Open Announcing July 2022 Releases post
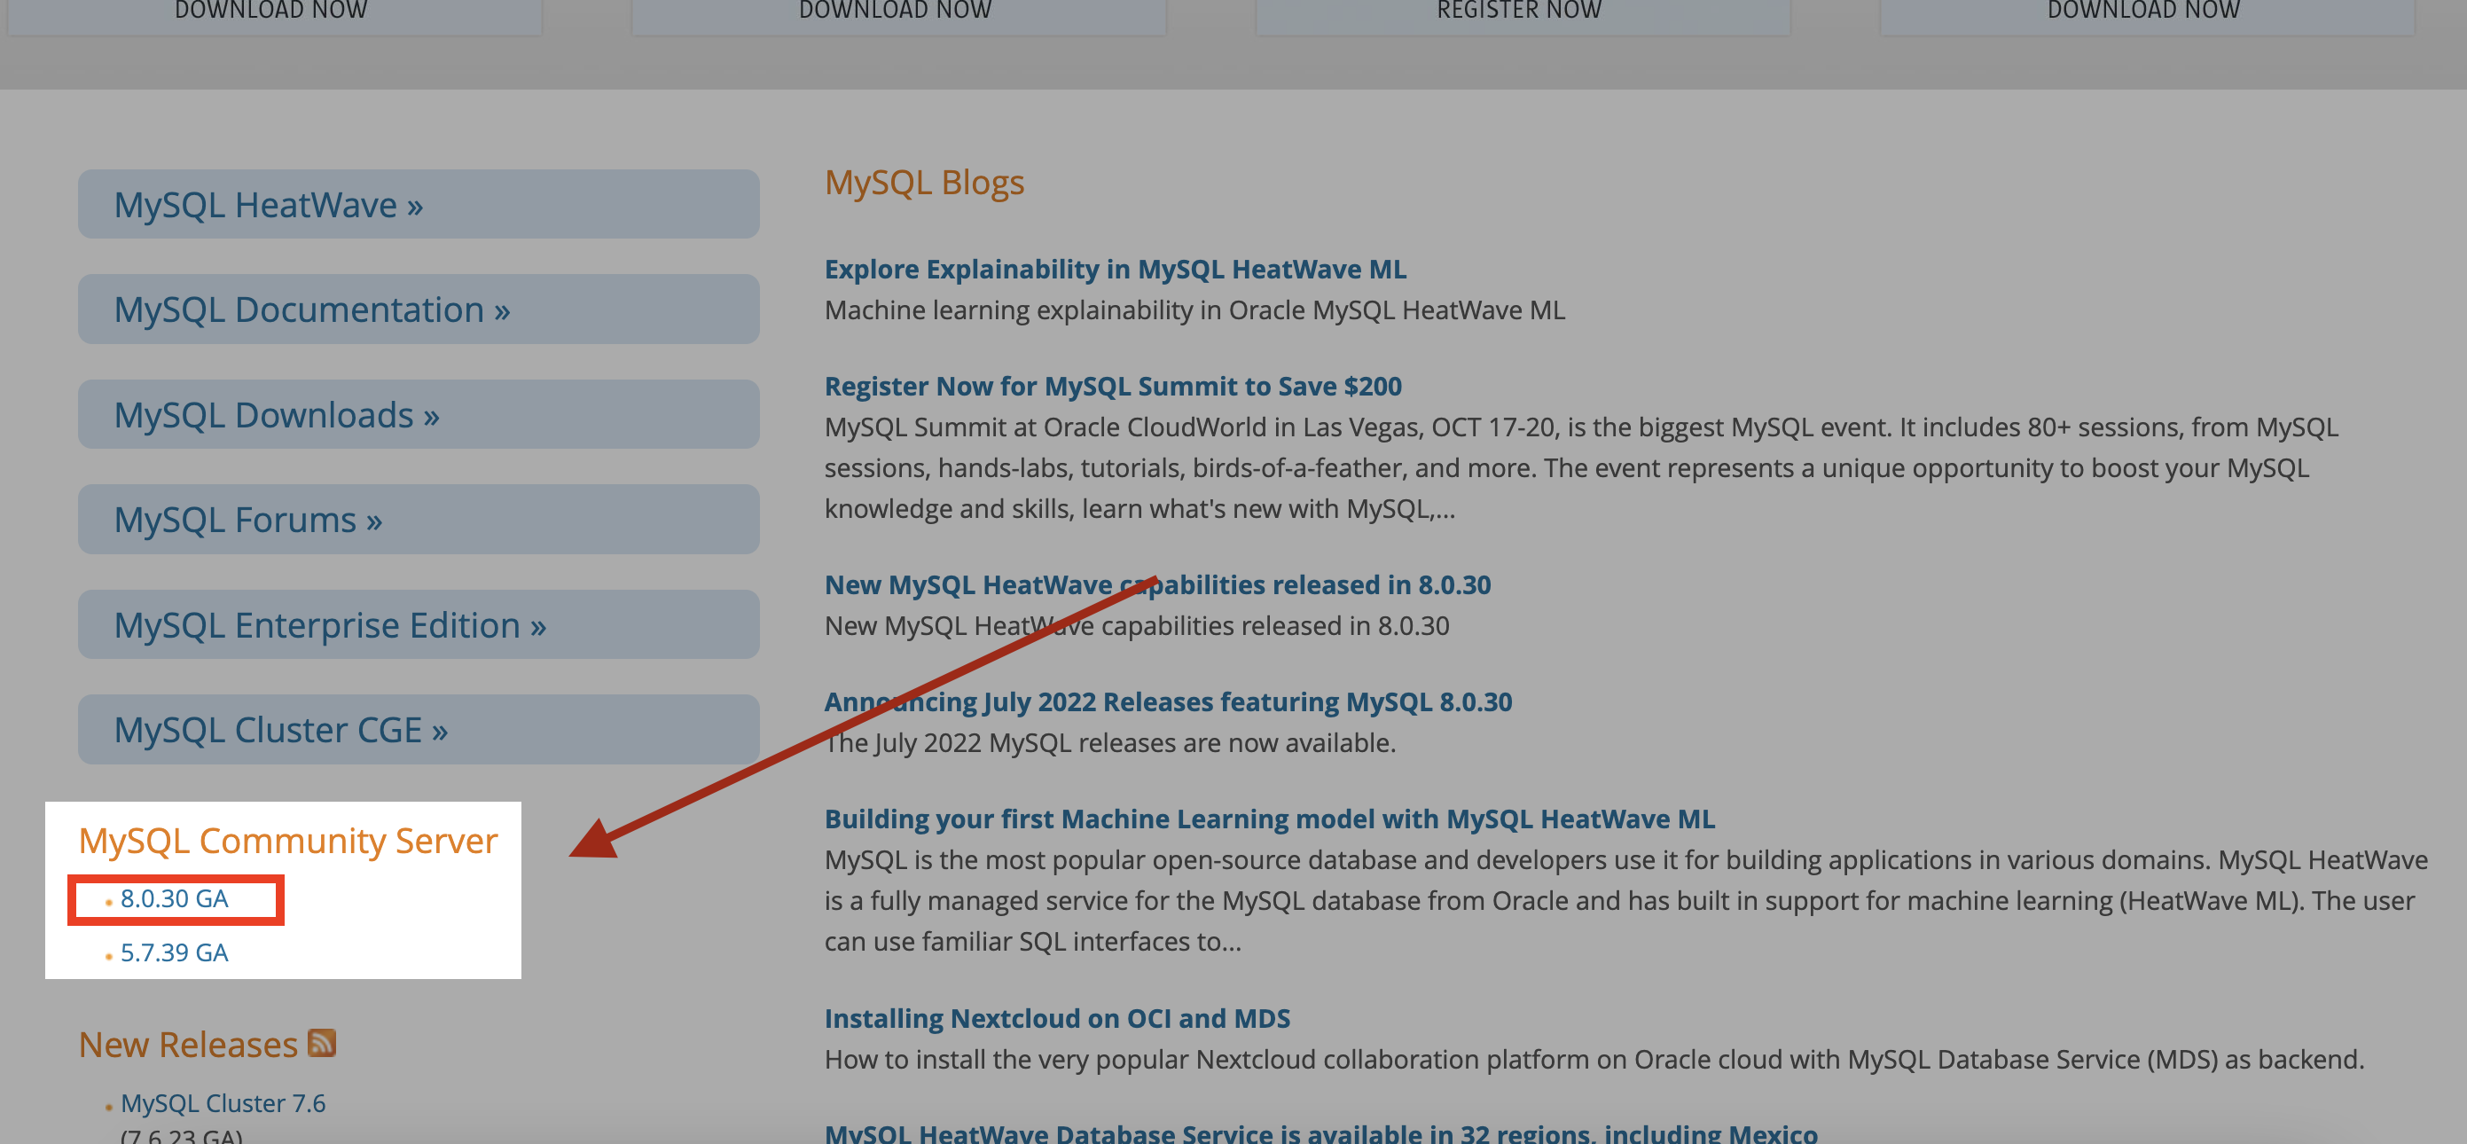 point(1169,701)
